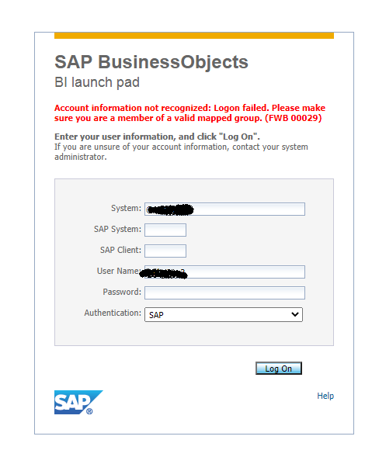Click the Password input field
Viewport: 372px width, 457px height.
click(x=224, y=293)
